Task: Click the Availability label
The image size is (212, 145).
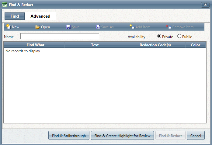Action: pyautogui.click(x=137, y=37)
